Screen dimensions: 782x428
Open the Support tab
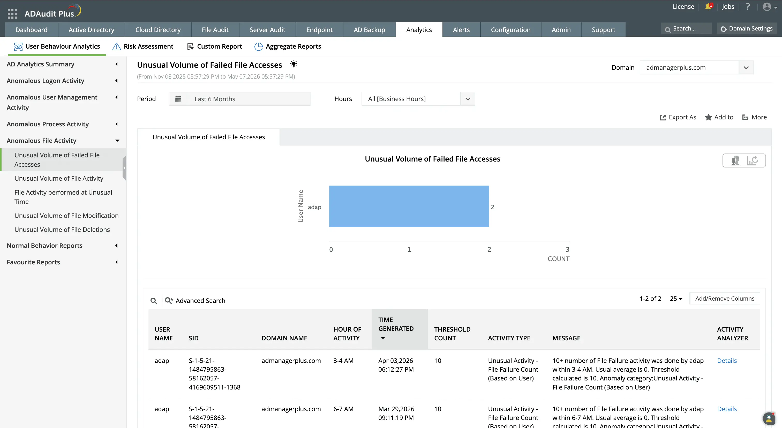pyautogui.click(x=604, y=30)
